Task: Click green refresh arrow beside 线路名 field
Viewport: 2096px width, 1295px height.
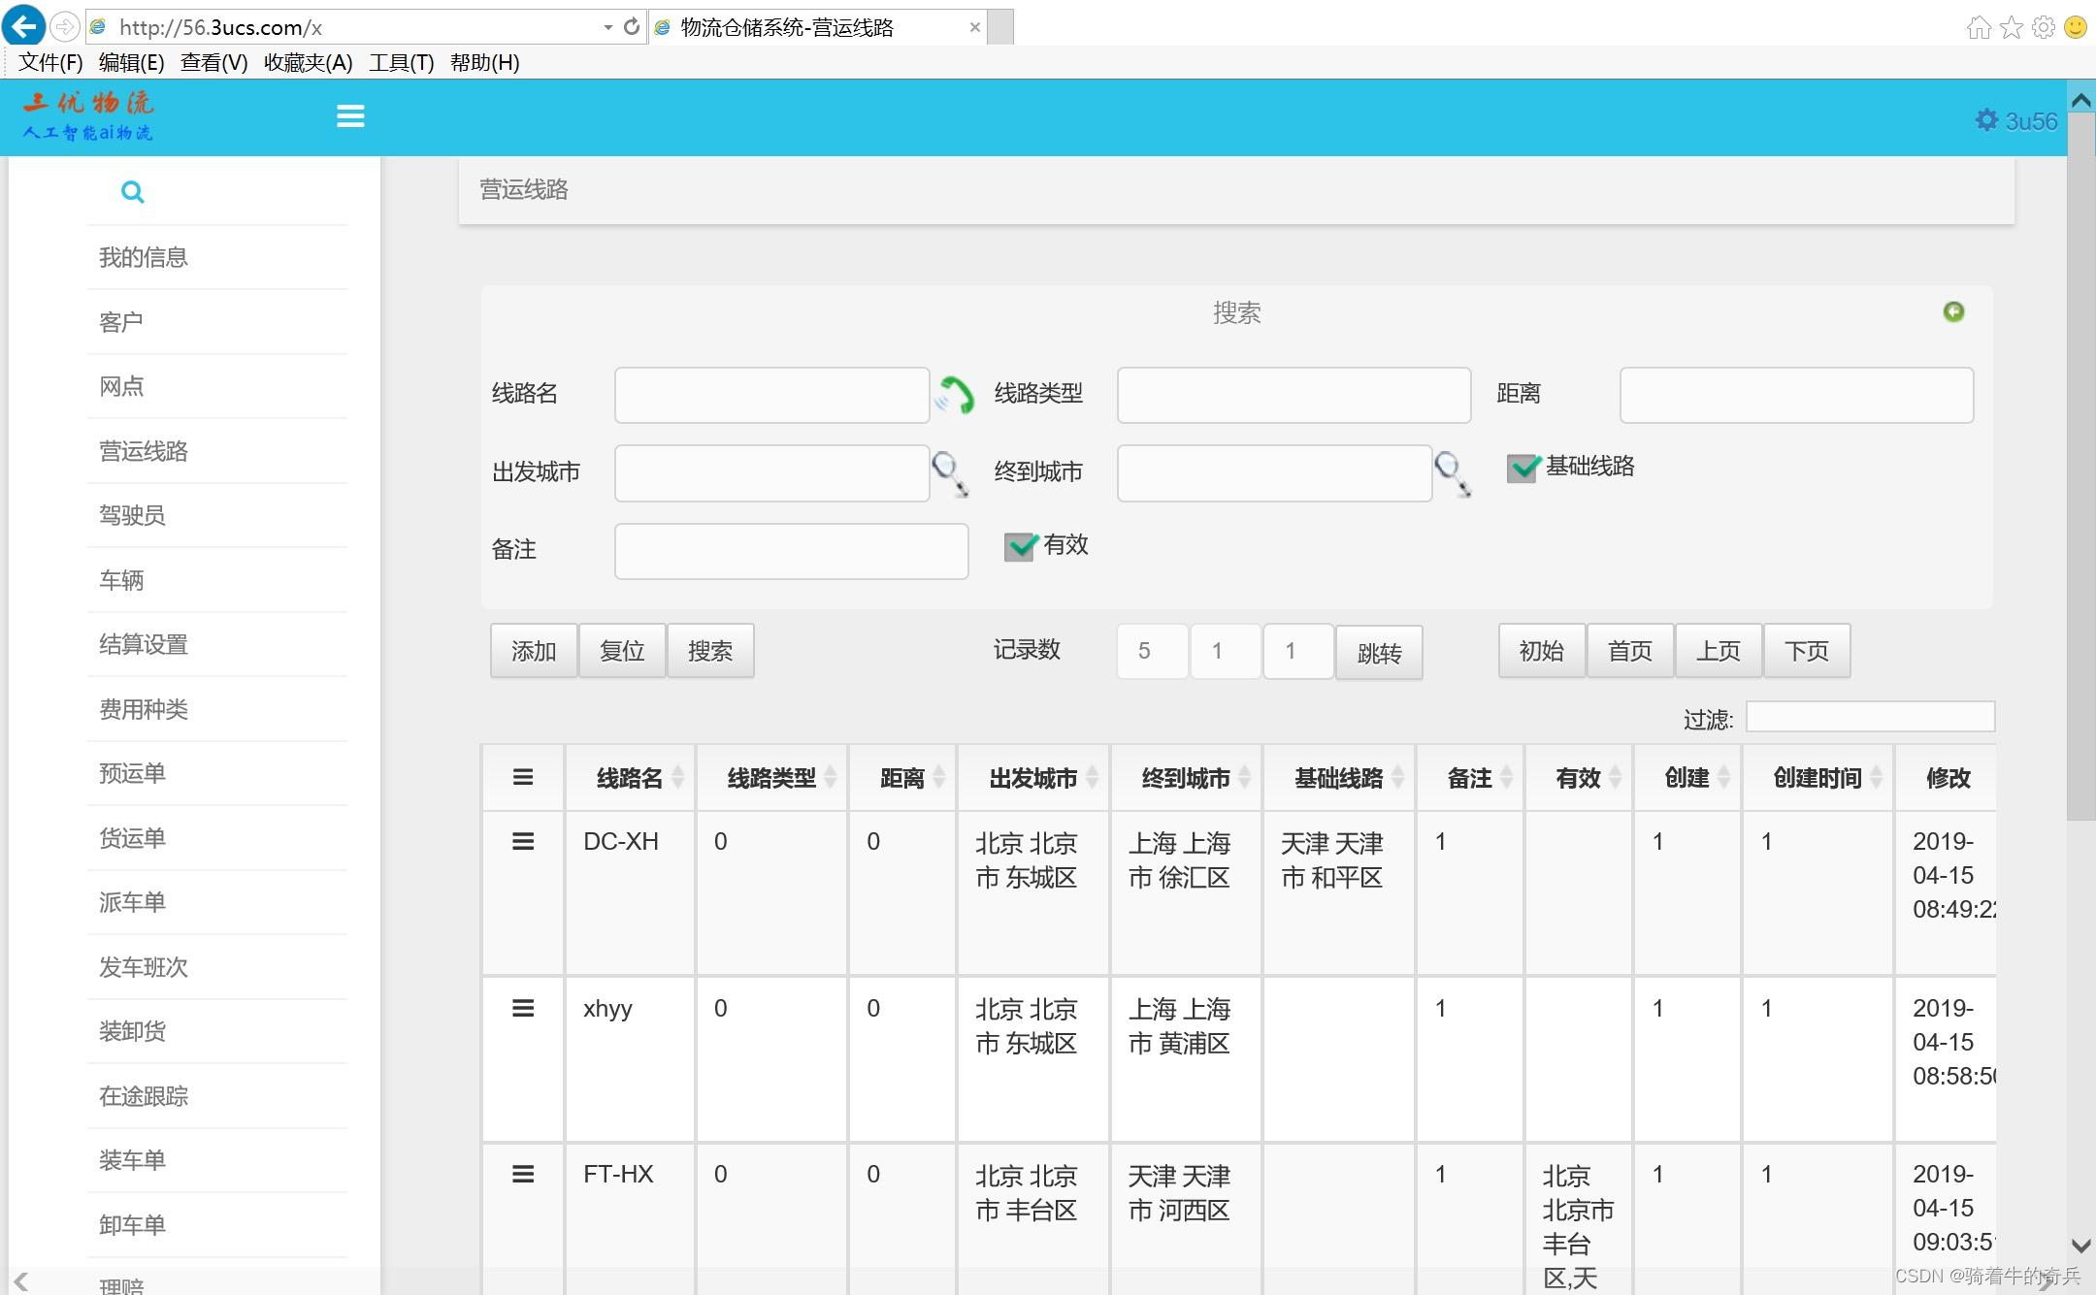Action: (x=955, y=395)
